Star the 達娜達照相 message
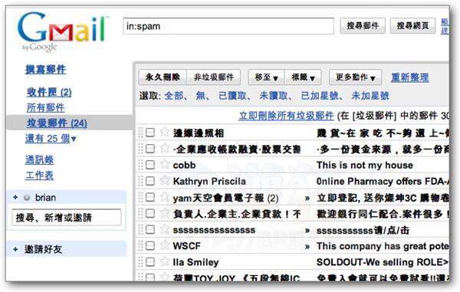This screenshot has width=460, height=292. point(165,132)
